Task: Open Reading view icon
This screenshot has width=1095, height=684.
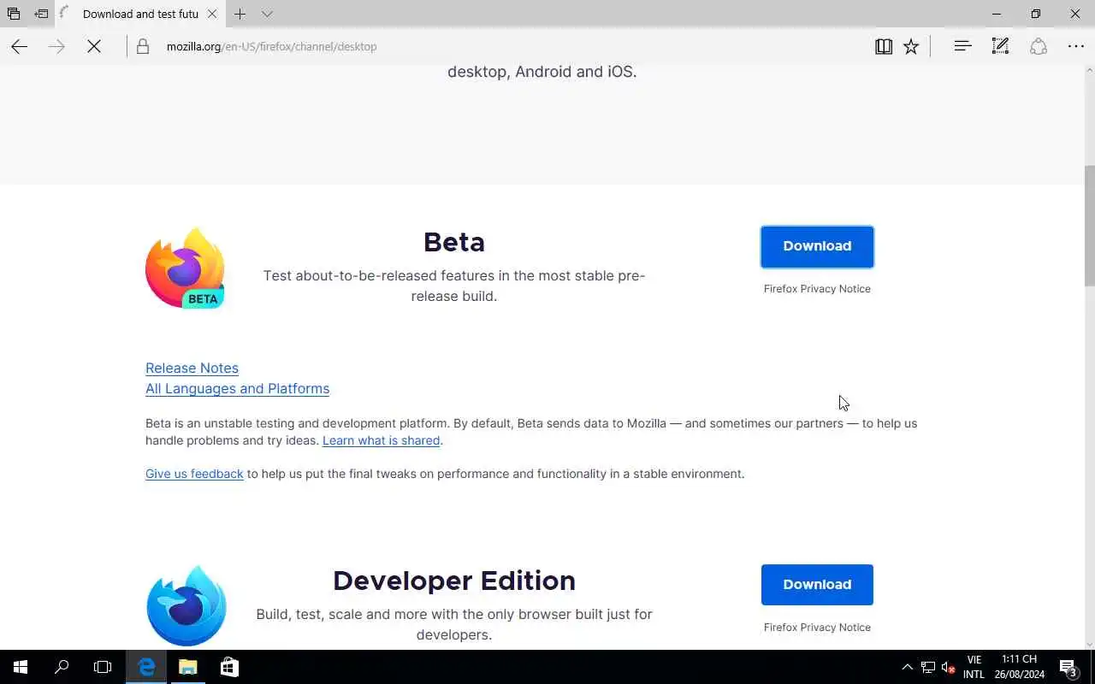Action: pos(884,46)
